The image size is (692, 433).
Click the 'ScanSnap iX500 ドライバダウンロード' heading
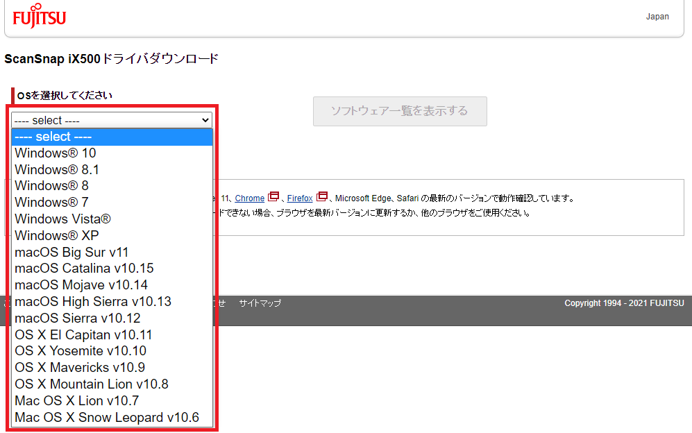coord(112,59)
